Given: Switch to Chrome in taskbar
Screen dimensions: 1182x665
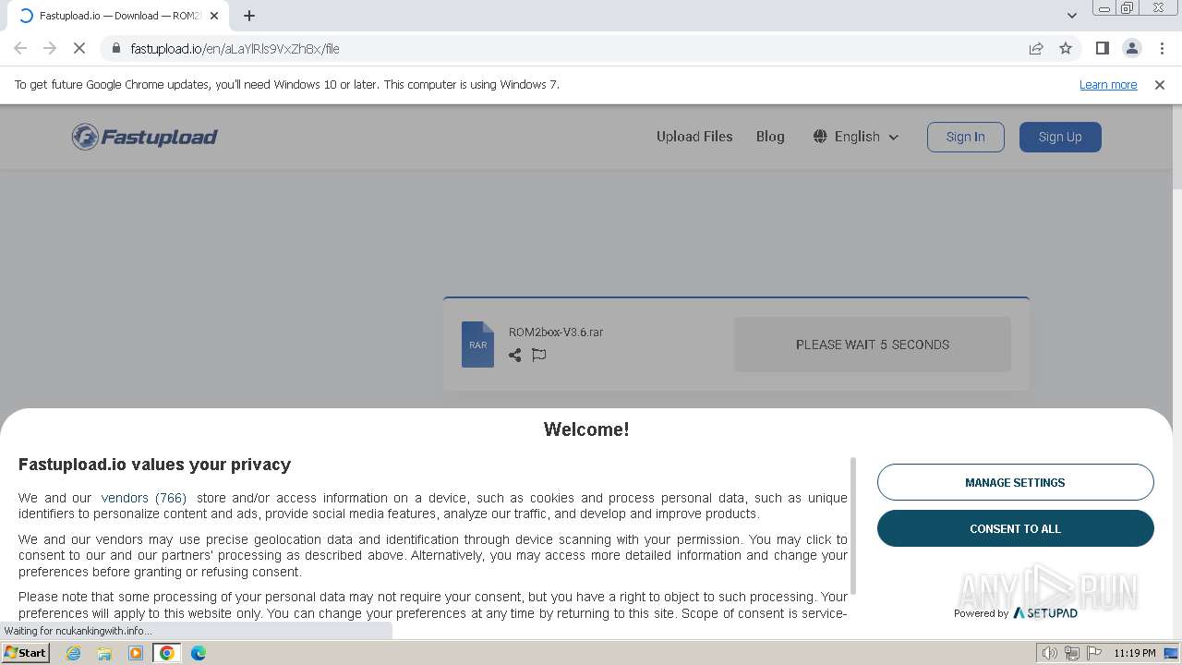Looking at the screenshot, I should (x=166, y=653).
